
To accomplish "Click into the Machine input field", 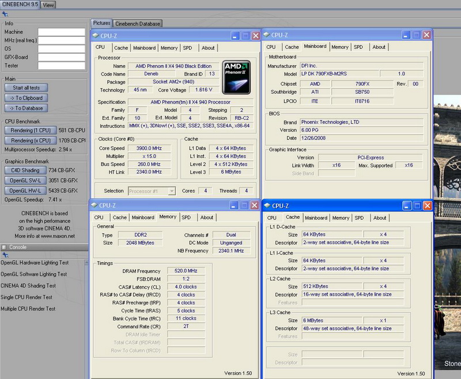I will coord(61,32).
